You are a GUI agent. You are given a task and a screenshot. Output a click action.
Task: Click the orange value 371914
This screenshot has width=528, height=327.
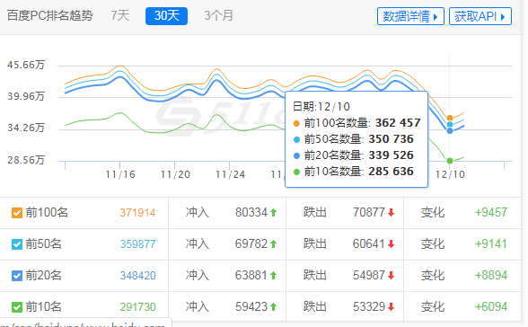tap(137, 213)
